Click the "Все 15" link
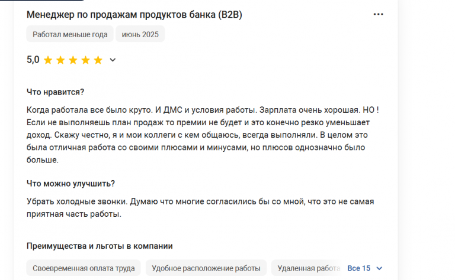The image size is (455, 280). (x=358, y=268)
